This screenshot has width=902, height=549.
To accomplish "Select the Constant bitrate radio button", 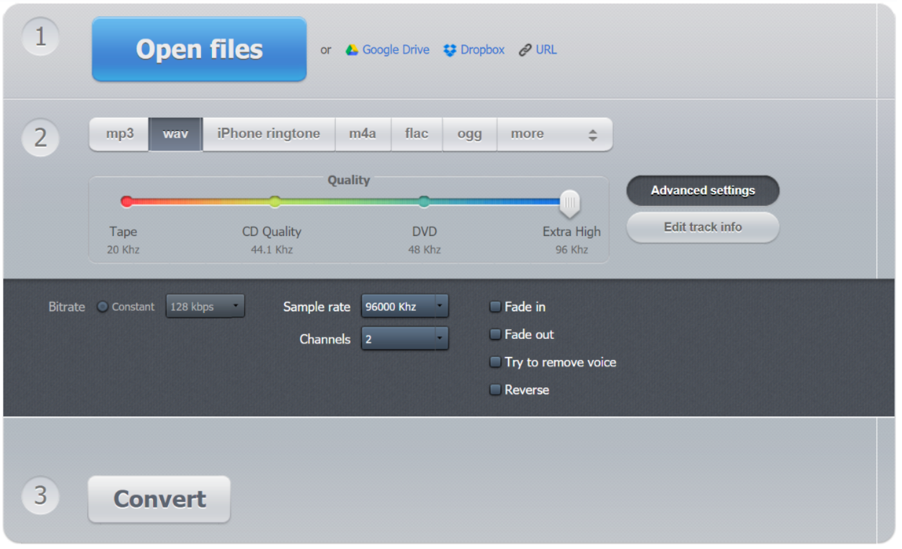I will tap(103, 307).
